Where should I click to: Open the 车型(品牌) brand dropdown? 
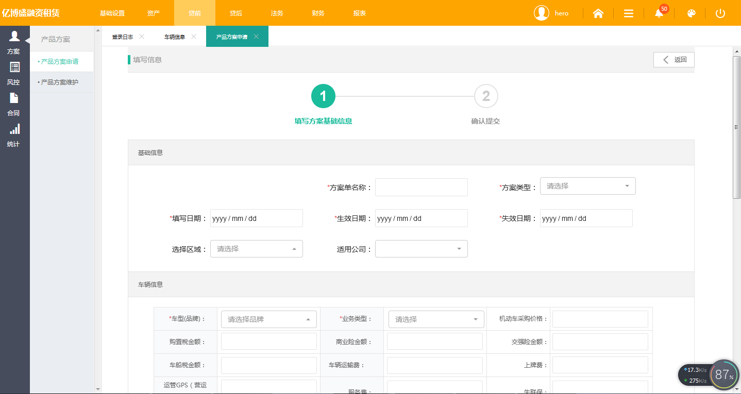(268, 319)
